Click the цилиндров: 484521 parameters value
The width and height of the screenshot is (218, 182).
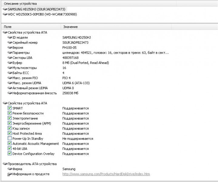pos(116,52)
